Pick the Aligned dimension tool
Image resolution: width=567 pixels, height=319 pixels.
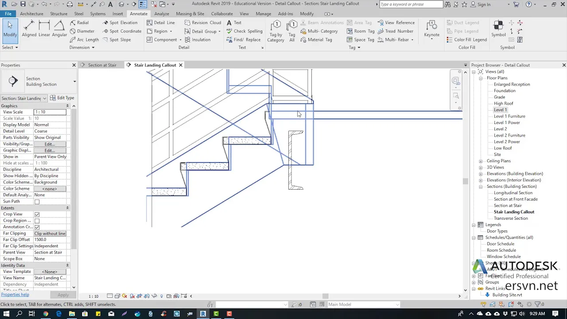pyautogui.click(x=29, y=29)
